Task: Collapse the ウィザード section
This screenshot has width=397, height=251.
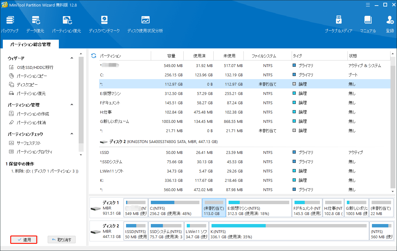Action: tap(72, 58)
